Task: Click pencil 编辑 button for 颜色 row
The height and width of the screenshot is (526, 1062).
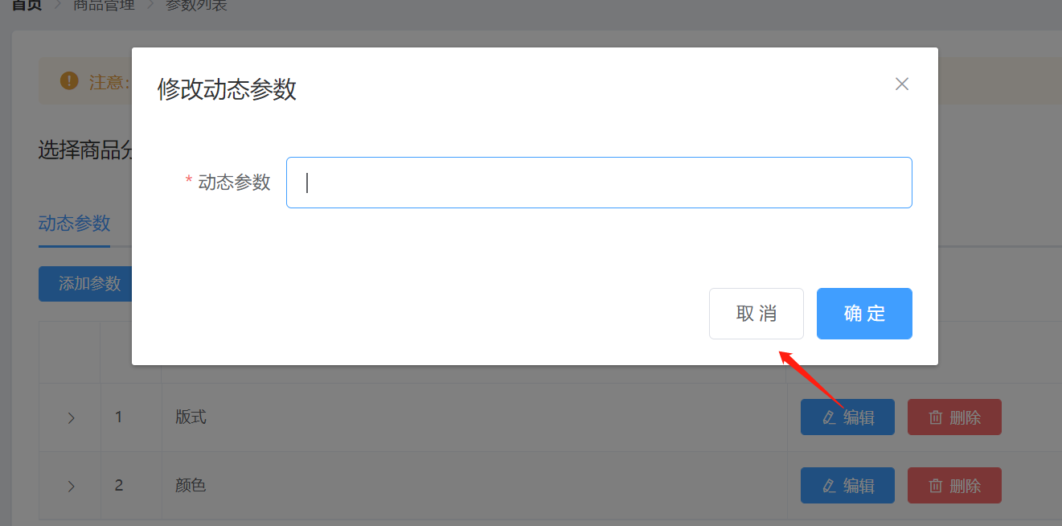Action: pos(847,486)
